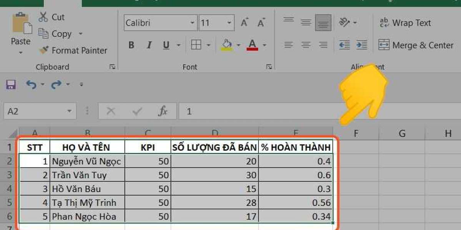Select the Format Painter brush

coord(44,50)
